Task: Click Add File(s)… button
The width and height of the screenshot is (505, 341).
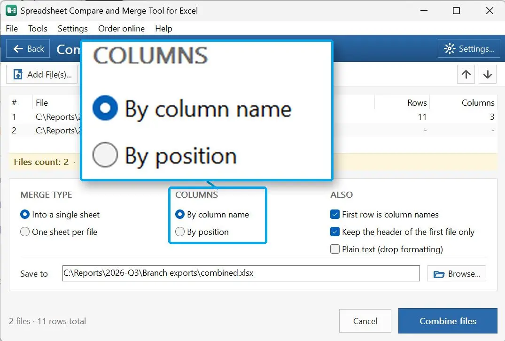Action: click(x=42, y=74)
